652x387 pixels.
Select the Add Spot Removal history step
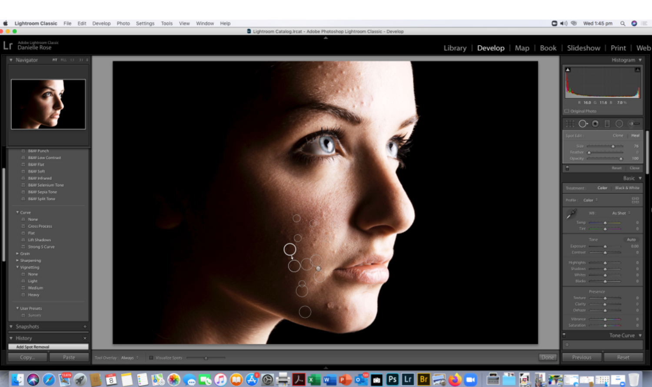[x=48, y=347]
